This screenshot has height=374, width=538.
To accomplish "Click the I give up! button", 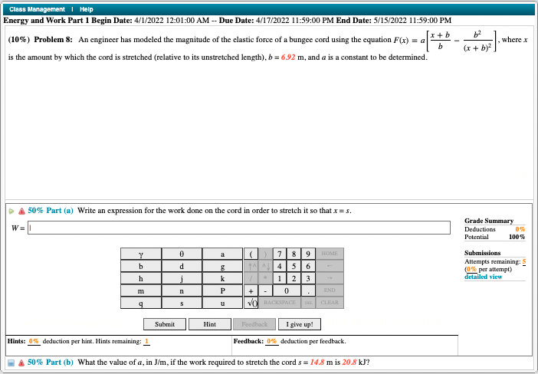I will [x=300, y=324].
